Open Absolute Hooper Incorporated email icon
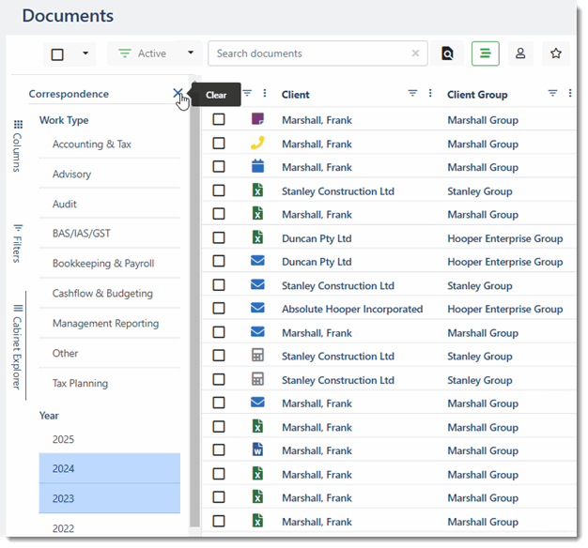The image size is (588, 548). tap(257, 308)
